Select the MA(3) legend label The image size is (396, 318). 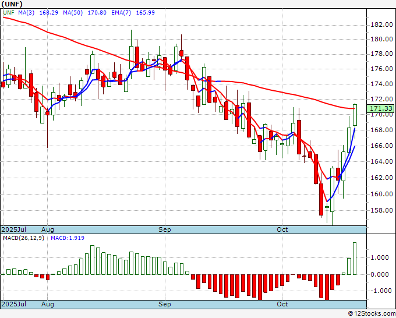tap(26, 13)
